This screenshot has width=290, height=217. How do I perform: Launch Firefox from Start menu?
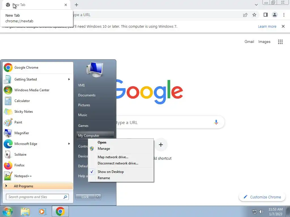38,165
